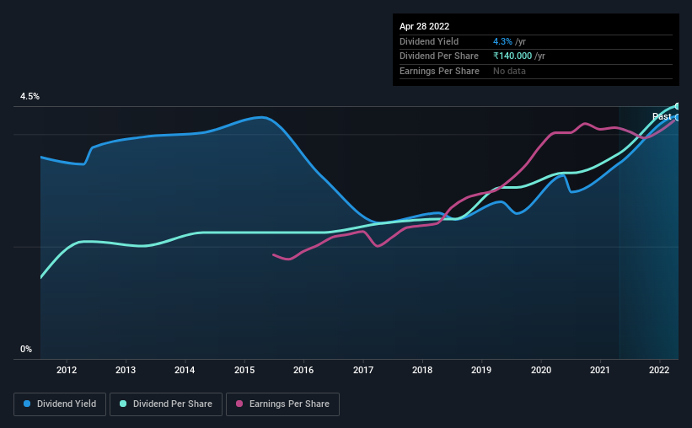Screen dimensions: 692x428
Task: Click the Earnings Per Share tooltip row label
Action: point(440,71)
